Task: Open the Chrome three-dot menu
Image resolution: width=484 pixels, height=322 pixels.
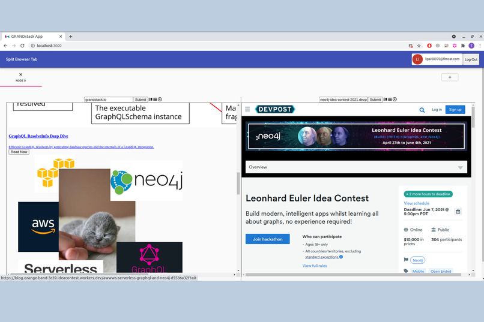Action: point(480,46)
